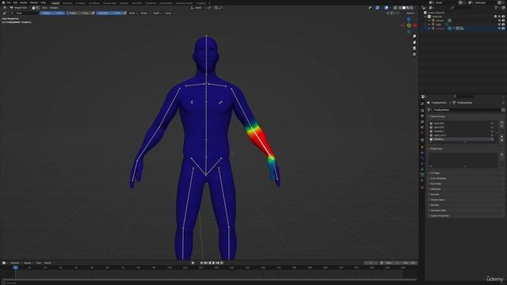Open the Falloff settings dropdown
Image resolution: width=507 pixels, height=285 pixels.
(x=157, y=13)
